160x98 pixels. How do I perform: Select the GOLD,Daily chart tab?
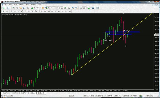[41, 93]
